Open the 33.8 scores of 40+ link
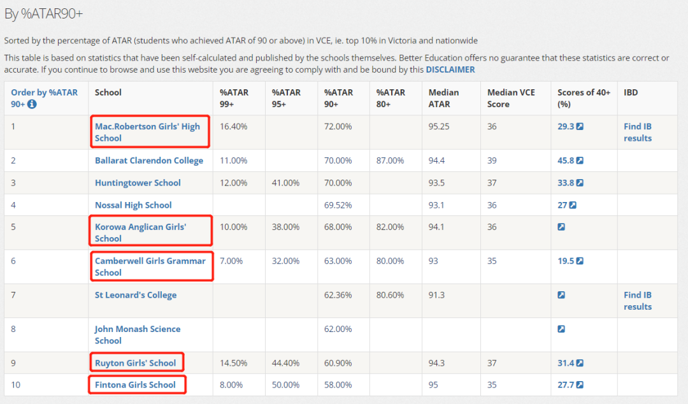Viewport: 688px width, 404px height. (566, 183)
